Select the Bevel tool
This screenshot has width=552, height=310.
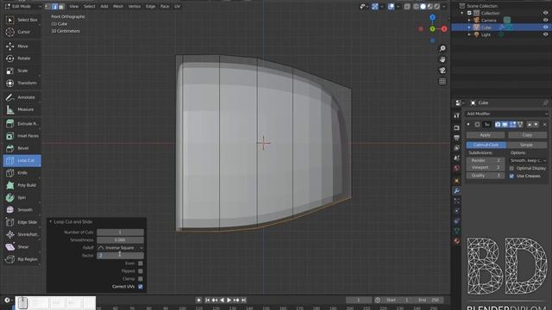point(22,148)
